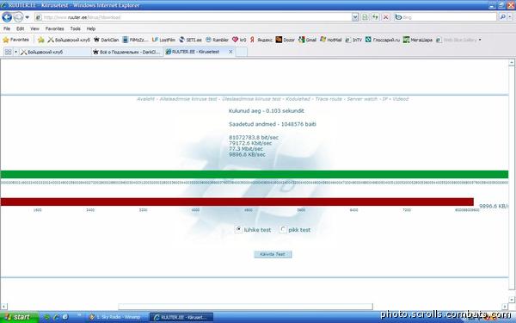Viewport: 516px width, 323px height.
Task: Switch to the Все о Подземельях DarkClan tab
Action: 127,52
